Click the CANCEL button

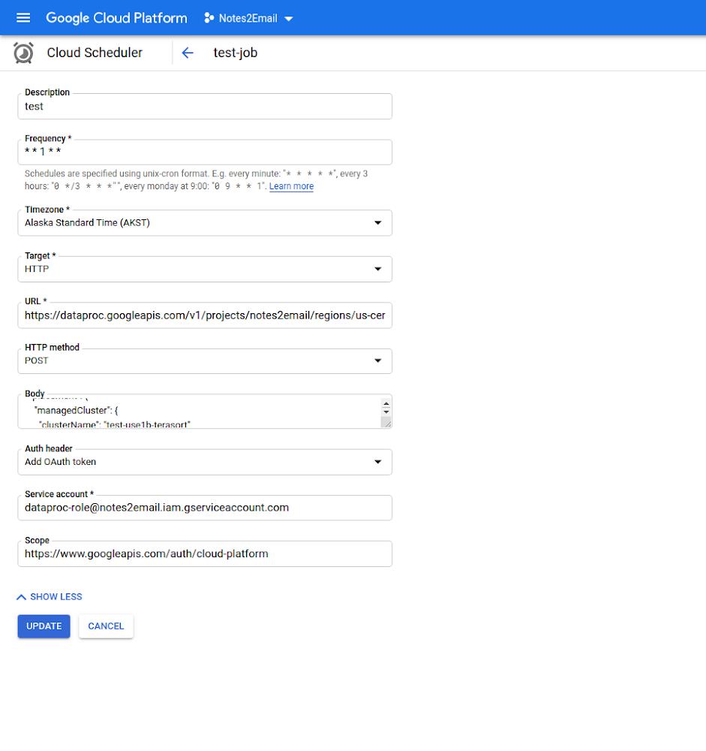coord(106,626)
